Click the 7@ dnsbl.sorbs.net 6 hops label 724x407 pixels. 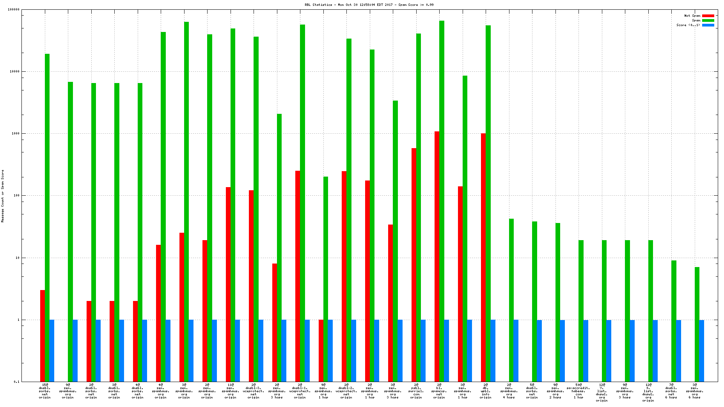[671, 391]
